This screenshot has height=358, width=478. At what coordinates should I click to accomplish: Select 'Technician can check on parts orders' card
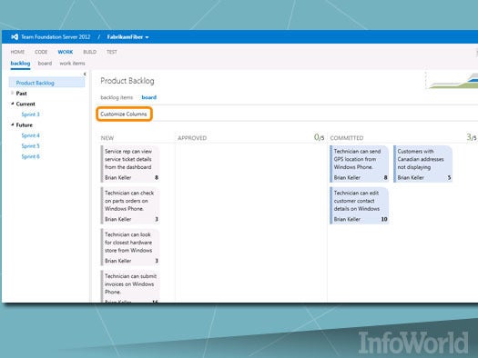click(x=130, y=205)
